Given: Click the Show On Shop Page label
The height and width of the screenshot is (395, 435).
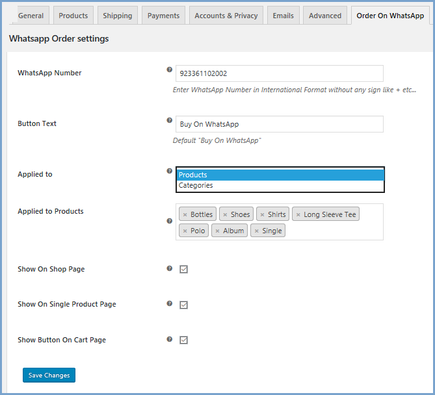Looking at the screenshot, I should [x=51, y=269].
